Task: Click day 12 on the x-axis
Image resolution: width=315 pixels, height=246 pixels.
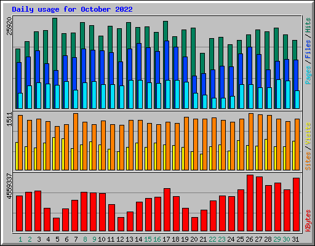Action: click(120, 239)
